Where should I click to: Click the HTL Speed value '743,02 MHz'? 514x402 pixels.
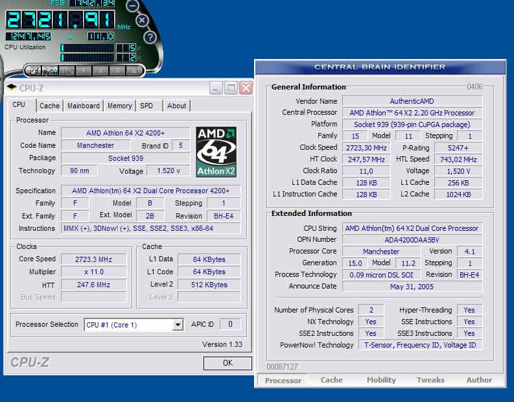(458, 160)
